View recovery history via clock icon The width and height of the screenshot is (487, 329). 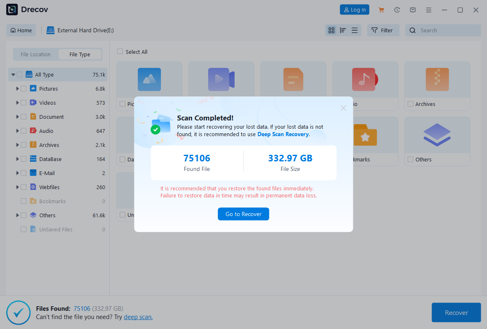tap(397, 10)
